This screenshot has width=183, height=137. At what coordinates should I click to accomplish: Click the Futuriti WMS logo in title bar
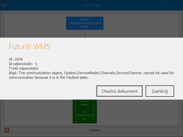click(x=4, y=5)
